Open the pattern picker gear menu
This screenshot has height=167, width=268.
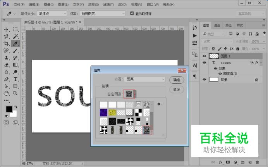click(x=159, y=104)
